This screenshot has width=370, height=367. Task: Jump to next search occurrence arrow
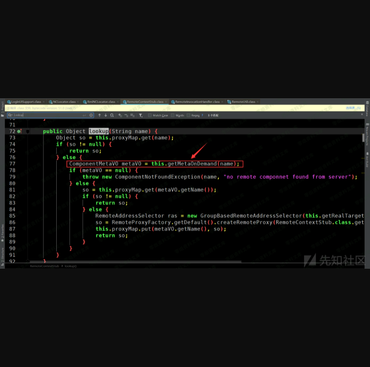coord(106,116)
